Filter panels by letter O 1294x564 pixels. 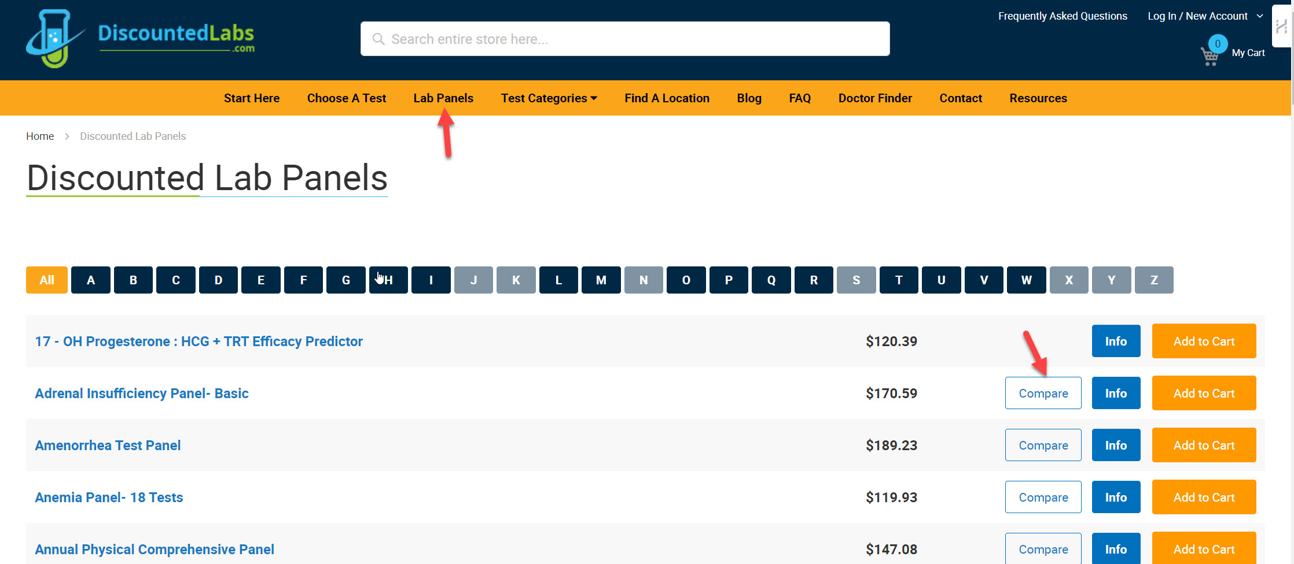[x=686, y=280]
